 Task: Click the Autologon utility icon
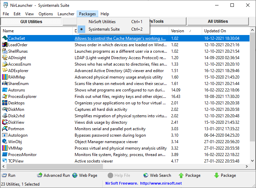(x=5, y=135)
